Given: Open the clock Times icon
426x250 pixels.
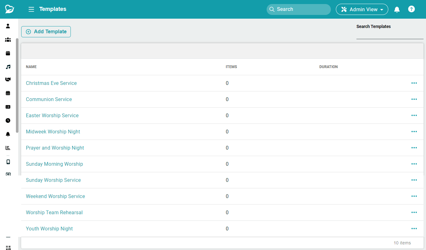Looking at the screenshot, I should (x=8, y=120).
